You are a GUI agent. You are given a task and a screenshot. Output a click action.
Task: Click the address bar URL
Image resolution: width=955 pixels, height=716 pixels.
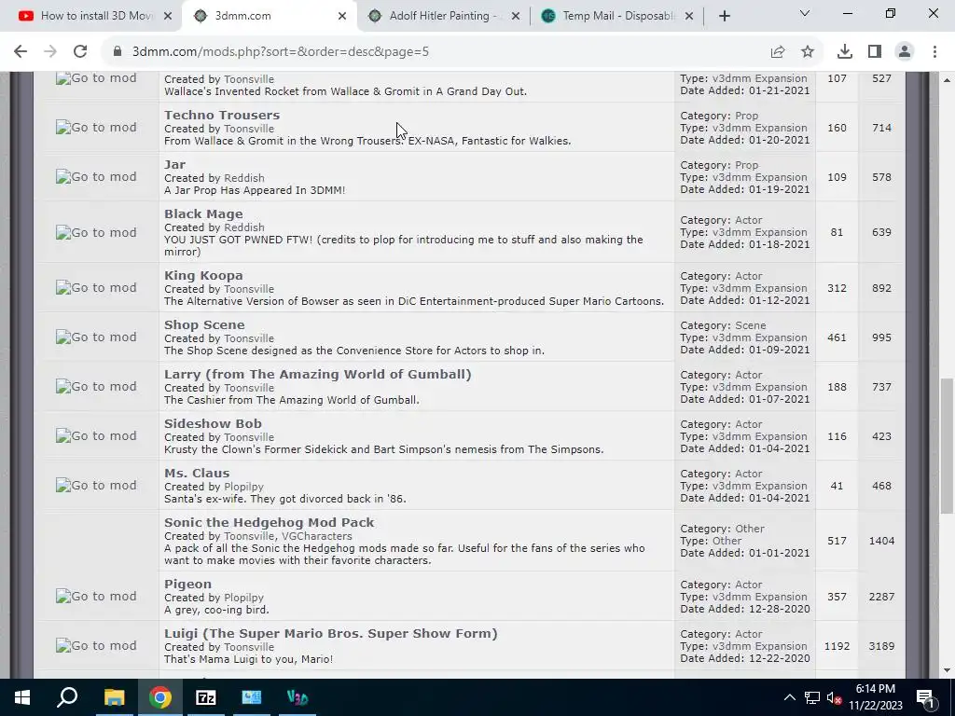tap(280, 52)
